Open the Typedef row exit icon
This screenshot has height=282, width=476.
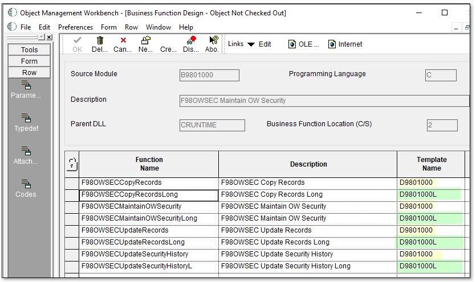click(26, 118)
